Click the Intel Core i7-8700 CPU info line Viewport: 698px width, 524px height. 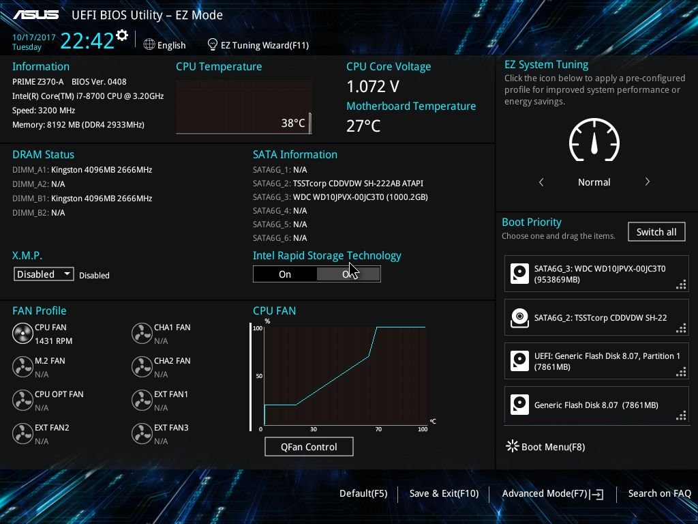[x=88, y=96]
